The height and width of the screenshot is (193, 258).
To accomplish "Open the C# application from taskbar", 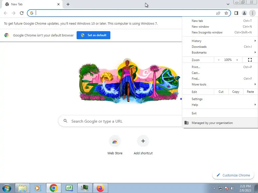I will point(69,188).
